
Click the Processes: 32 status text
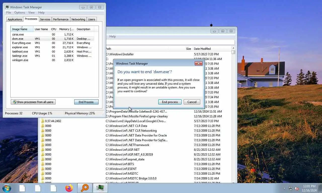[14, 113]
